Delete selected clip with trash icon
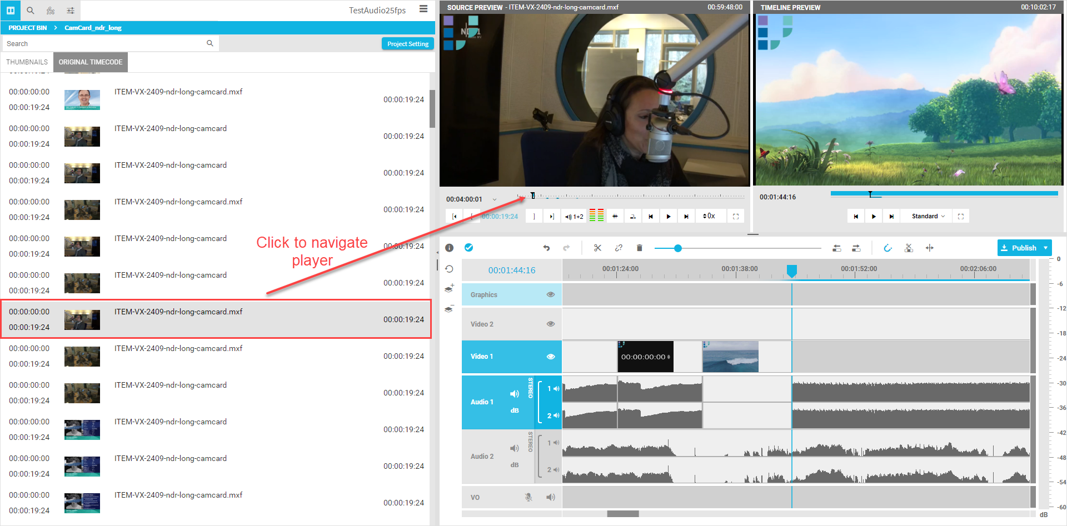Screen dimensions: 1067x526 [x=639, y=248]
